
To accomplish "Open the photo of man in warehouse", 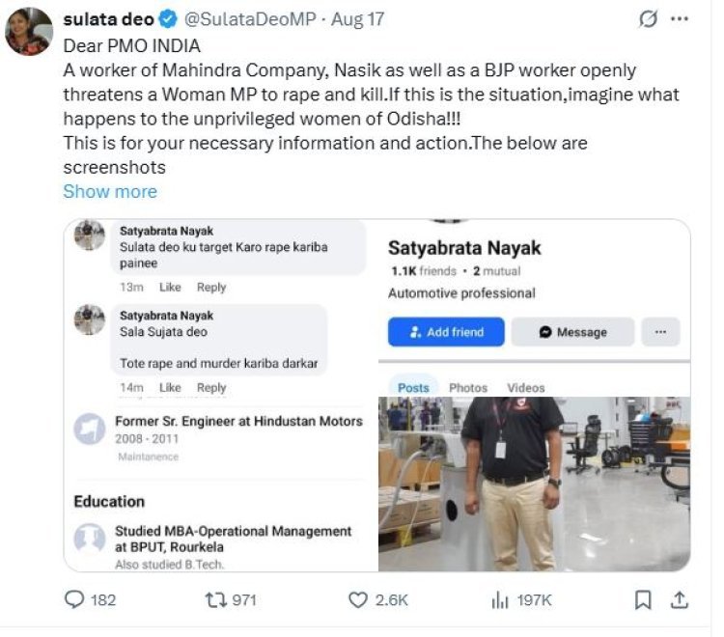I will pyautogui.click(x=534, y=483).
